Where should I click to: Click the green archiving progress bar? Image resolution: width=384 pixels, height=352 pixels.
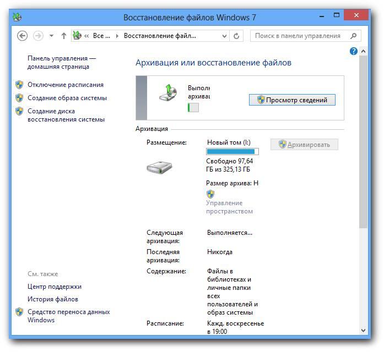(x=193, y=108)
